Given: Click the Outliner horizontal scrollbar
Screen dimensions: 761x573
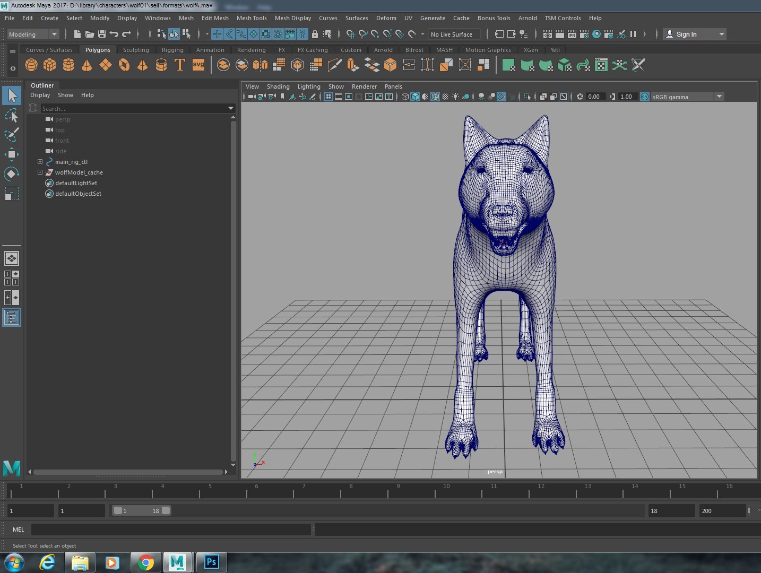Looking at the screenshot, I should point(128,472).
